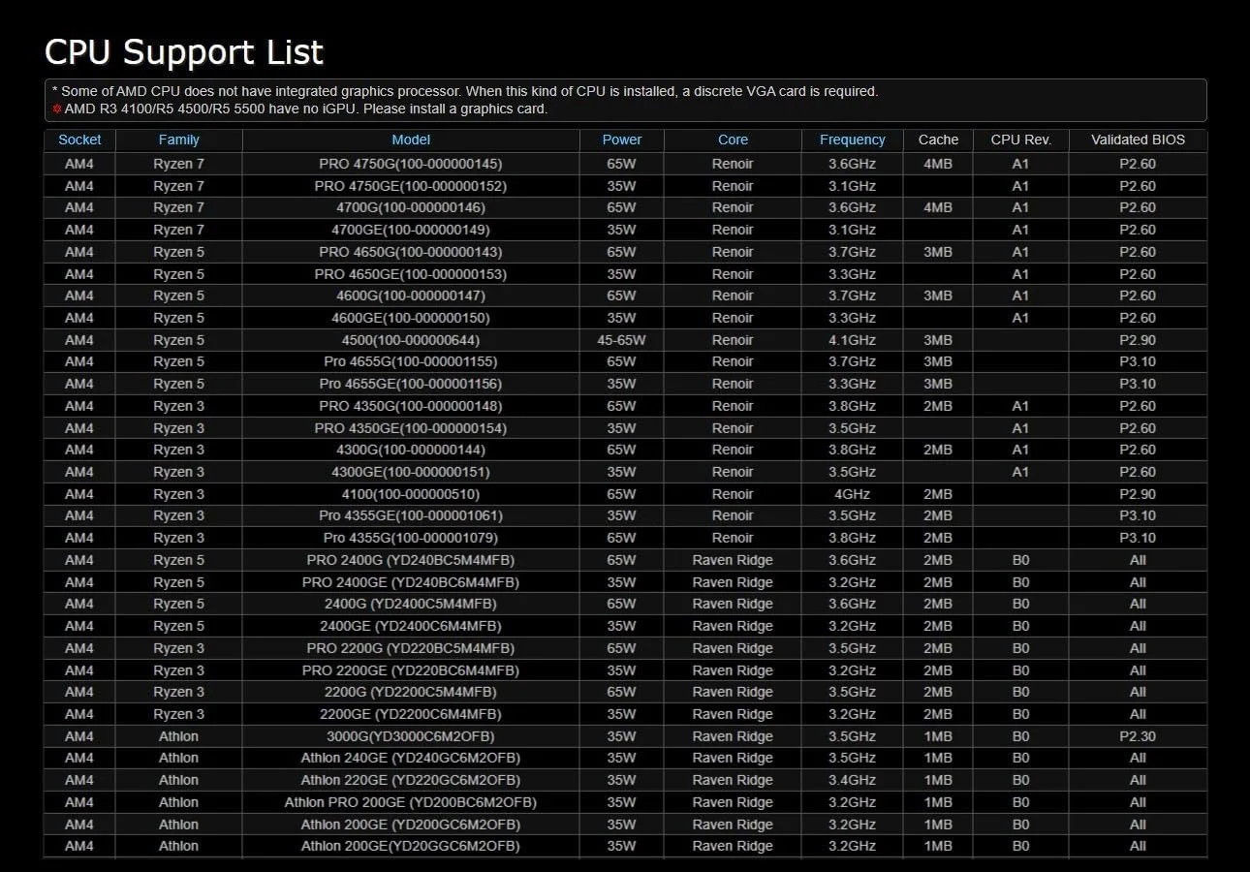The image size is (1250, 872).
Task: Click the 4500(100-000000644) model entry
Action: [x=411, y=340]
